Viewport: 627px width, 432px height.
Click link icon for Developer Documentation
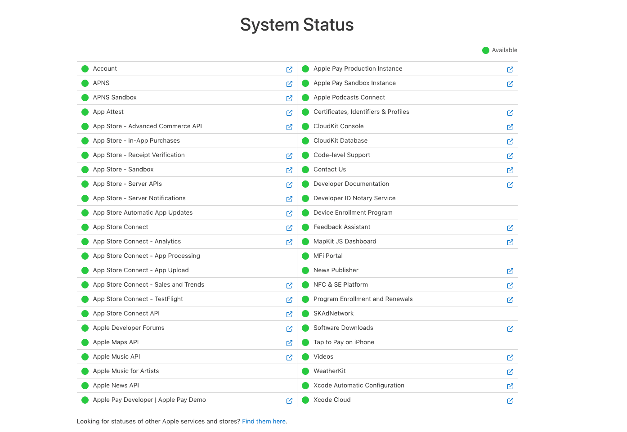[510, 184]
